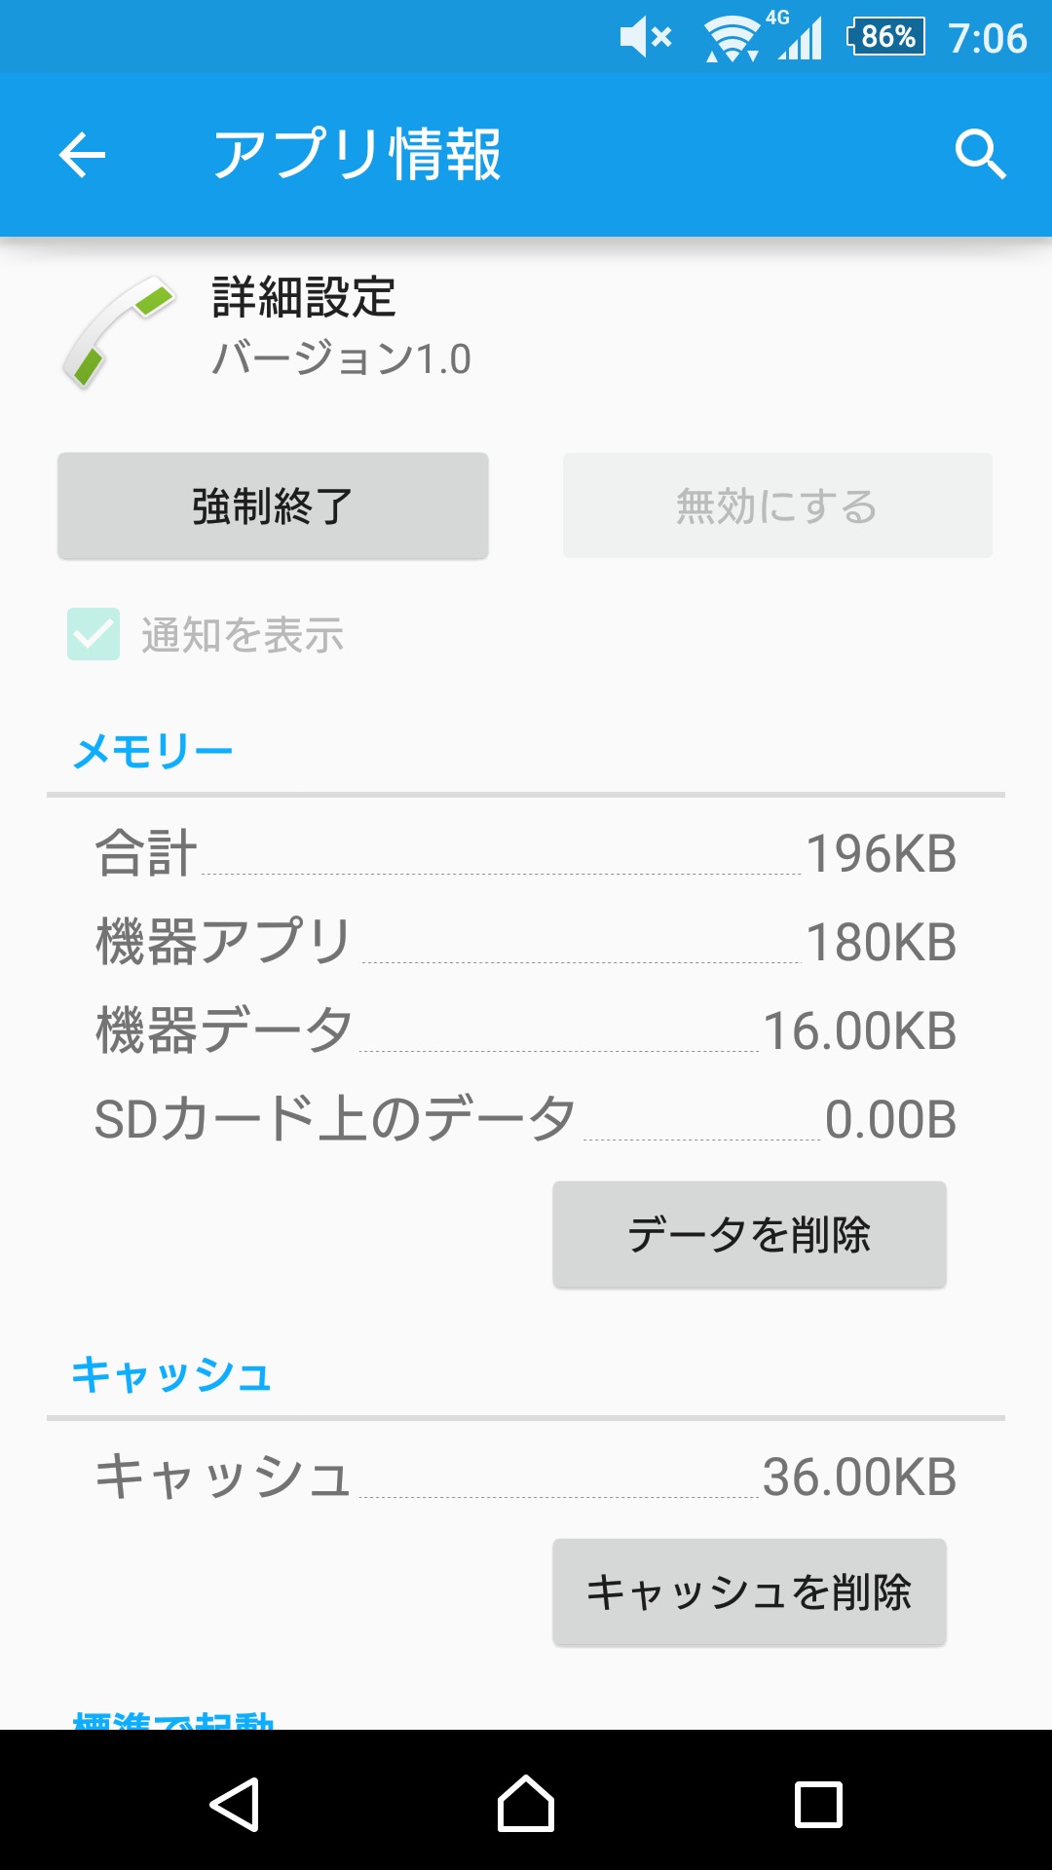Screen dimensions: 1052x1870
Task: Tap the データを削除 button
Action: 749,1234
